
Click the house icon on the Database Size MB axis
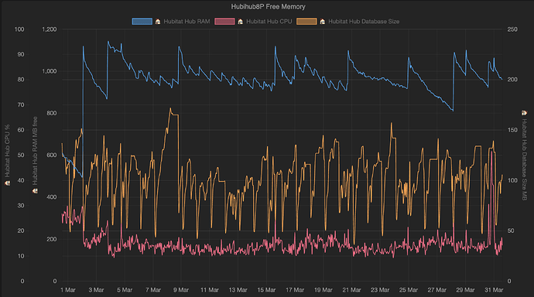pos(524,113)
